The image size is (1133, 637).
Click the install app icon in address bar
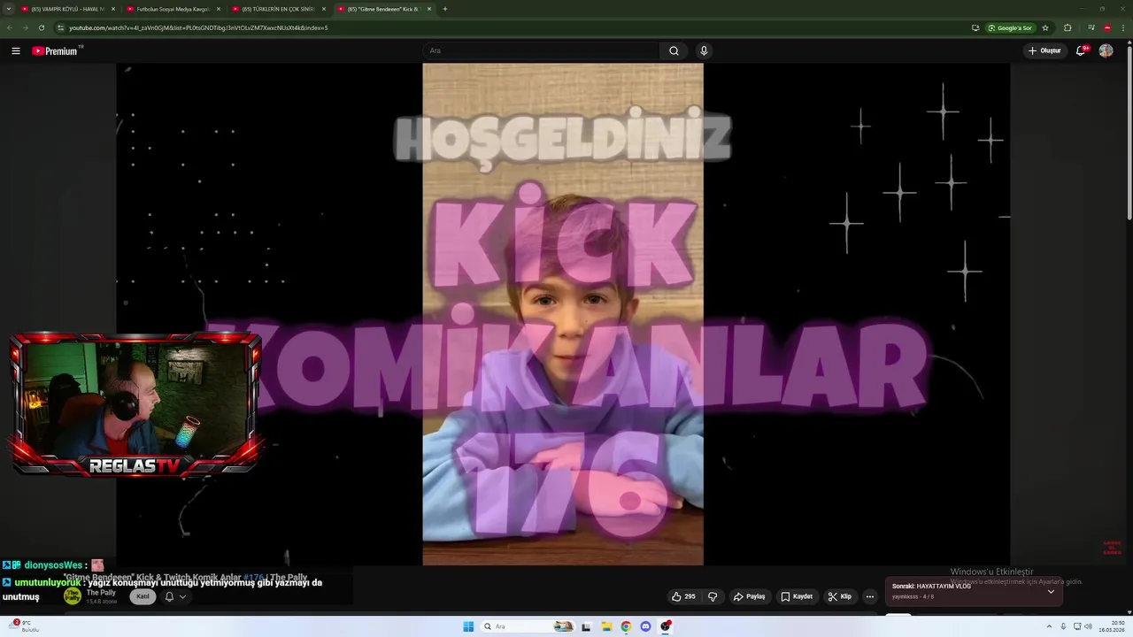click(x=975, y=27)
